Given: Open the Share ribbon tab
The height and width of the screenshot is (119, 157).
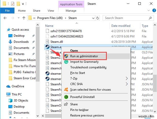Looking at the screenshot, I should click(37, 11).
